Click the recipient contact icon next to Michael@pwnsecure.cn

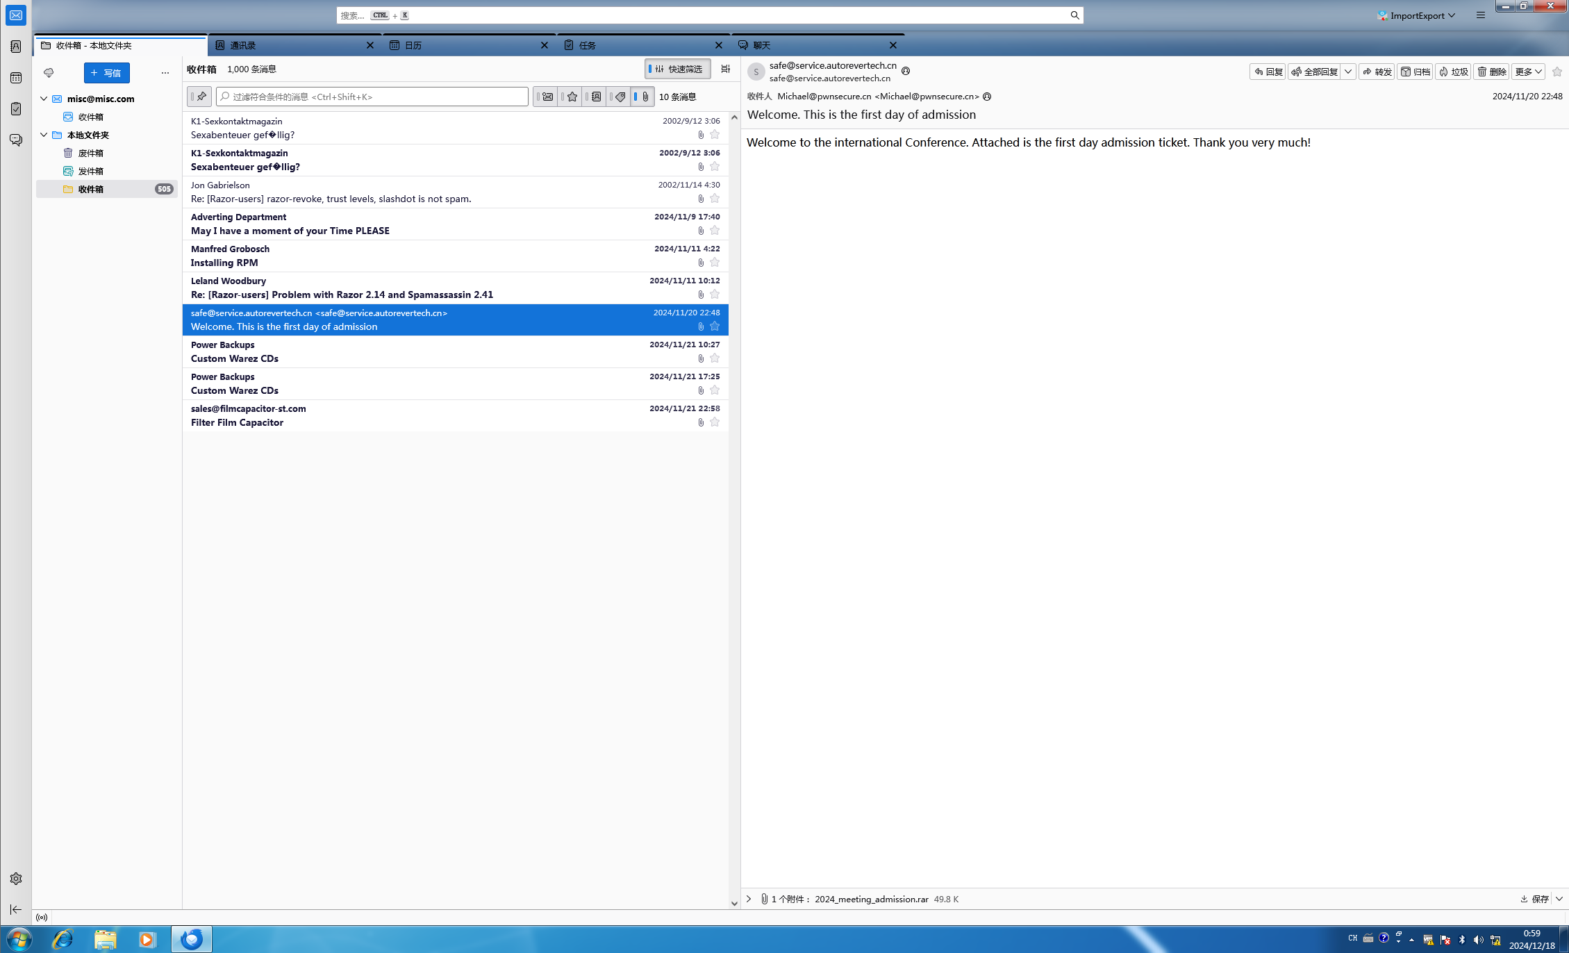(987, 97)
